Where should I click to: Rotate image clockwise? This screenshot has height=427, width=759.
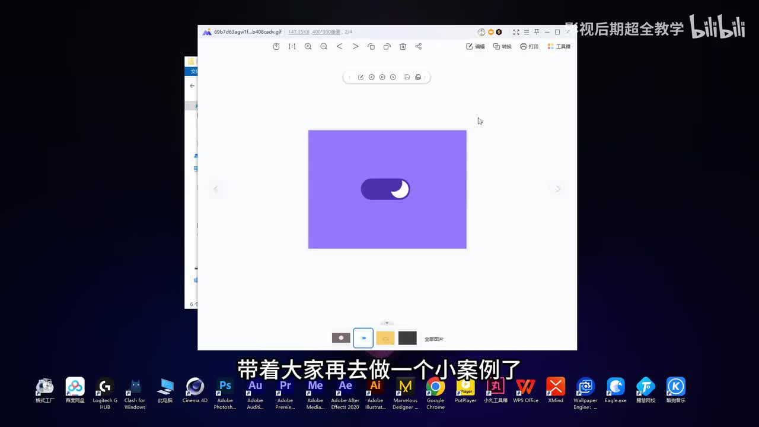click(x=387, y=46)
